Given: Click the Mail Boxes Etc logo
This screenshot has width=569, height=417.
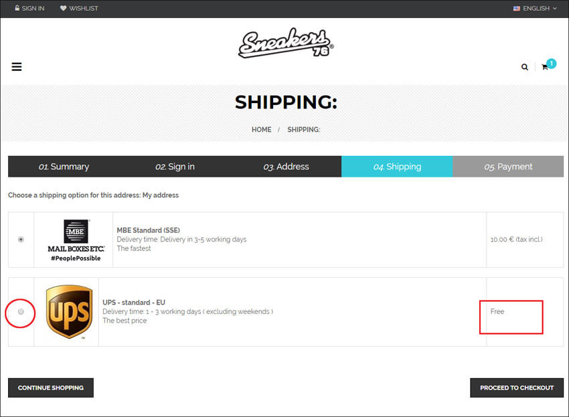Looking at the screenshot, I should tap(76, 240).
